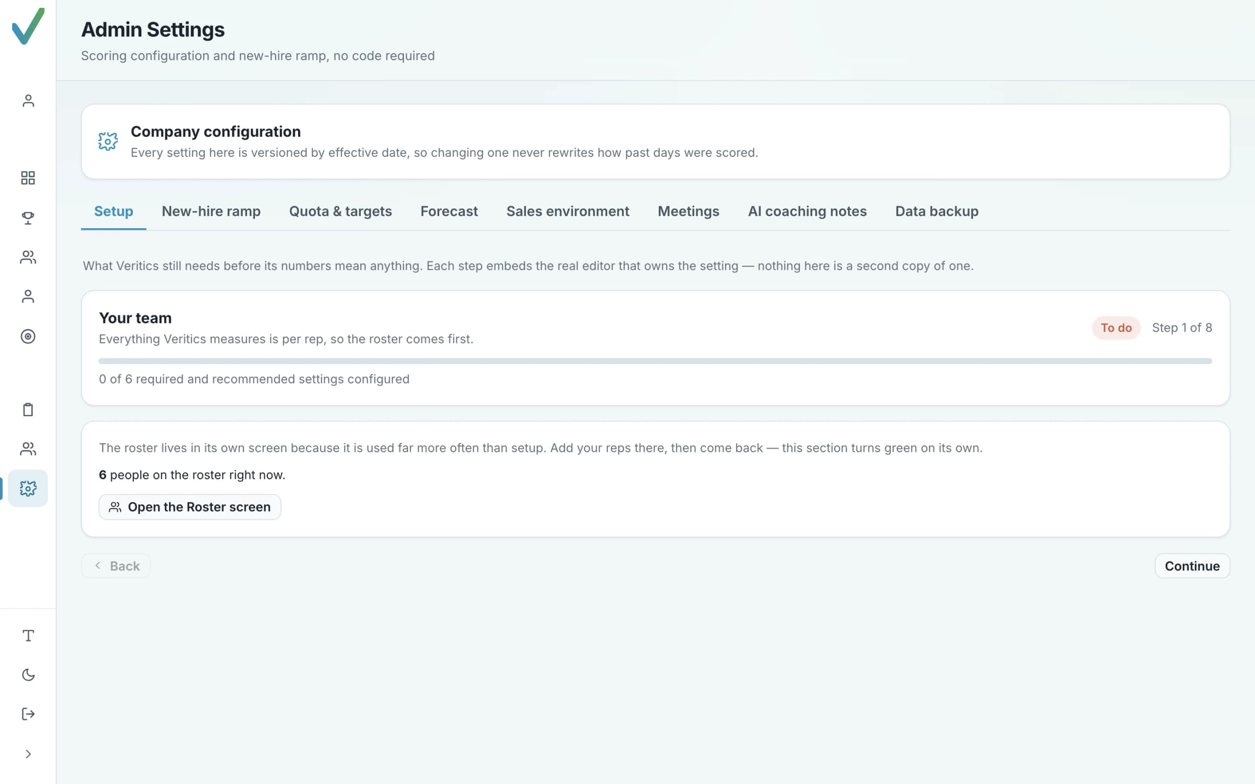
Task: Select the Data backup tab
Action: (x=936, y=212)
